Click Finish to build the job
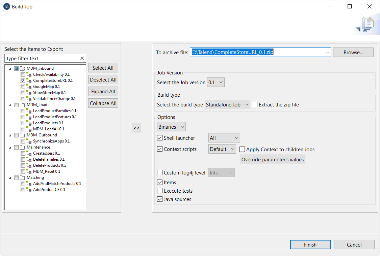 pos(310,245)
